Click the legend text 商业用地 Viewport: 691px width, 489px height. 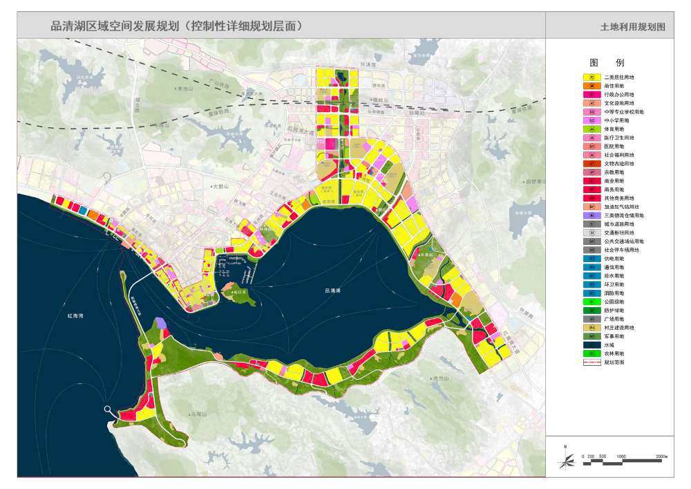pos(614,181)
